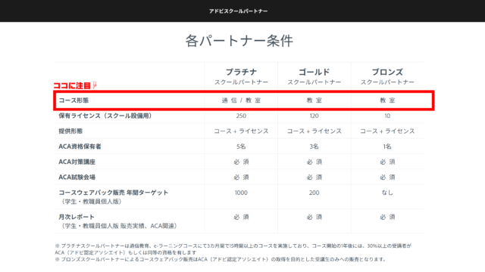
Task: Click the 販売実績、ACA関連 sub-label text
Action: (x=149, y=226)
